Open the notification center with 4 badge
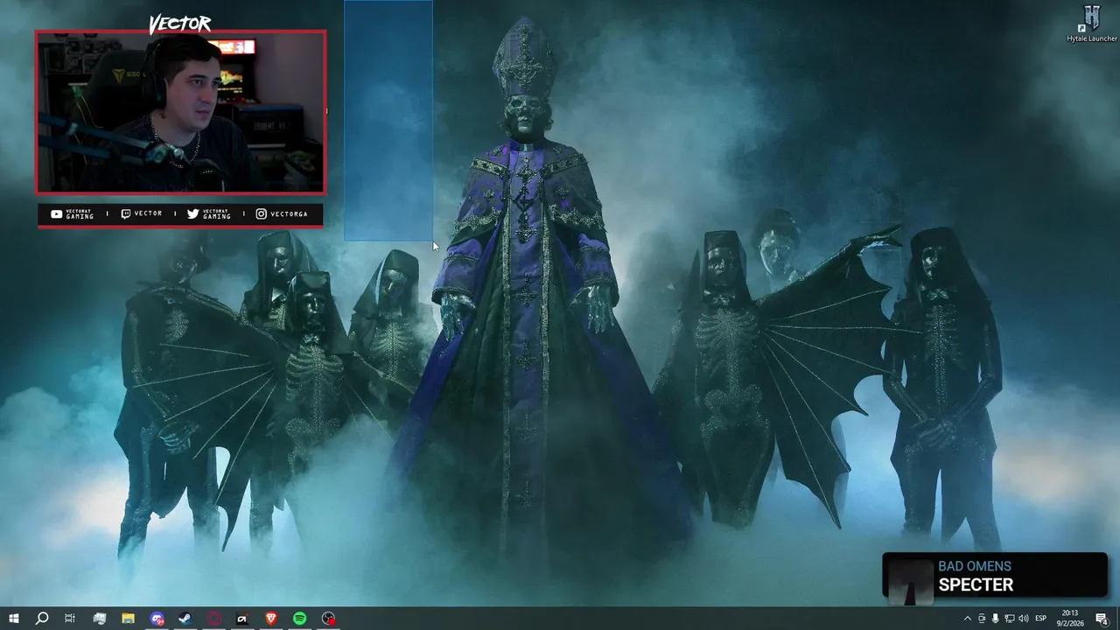Image resolution: width=1120 pixels, height=630 pixels. [x=1102, y=619]
